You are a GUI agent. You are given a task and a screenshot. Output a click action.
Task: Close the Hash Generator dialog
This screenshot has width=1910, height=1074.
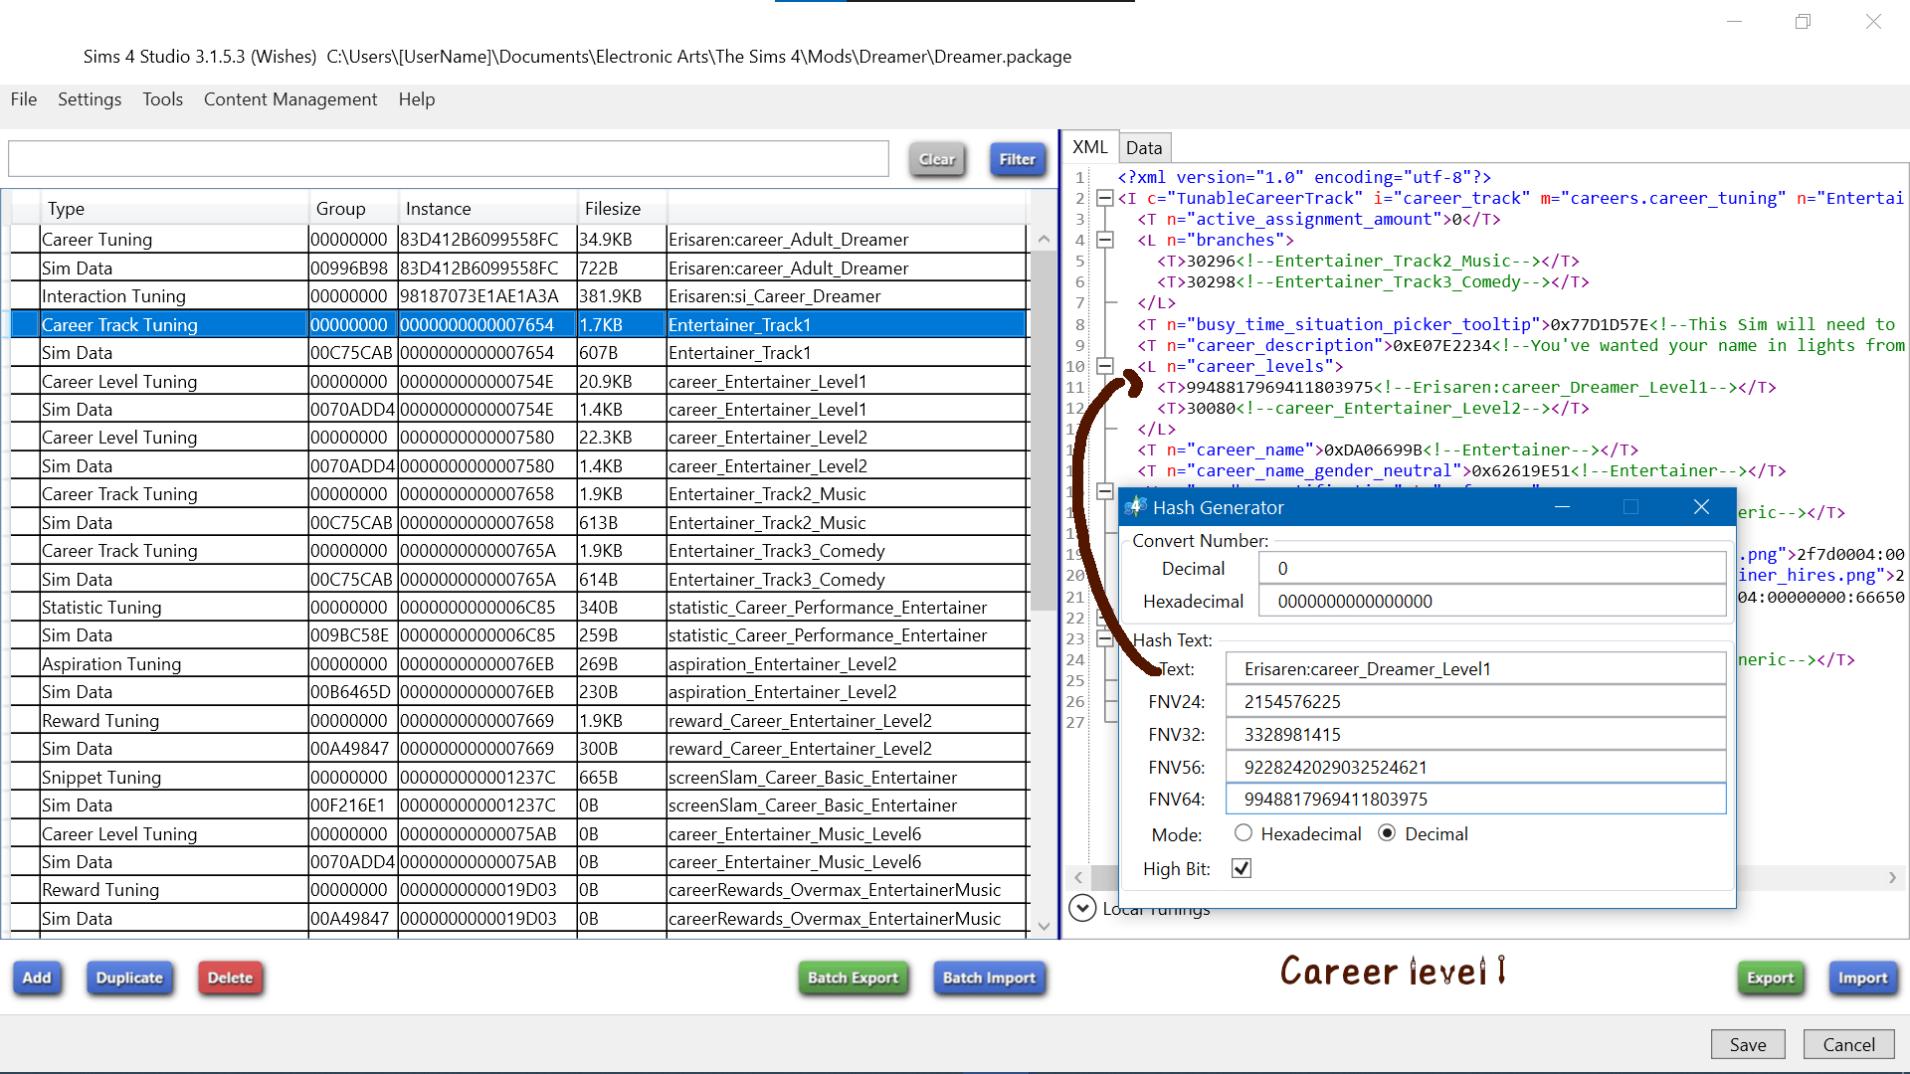click(x=1701, y=507)
